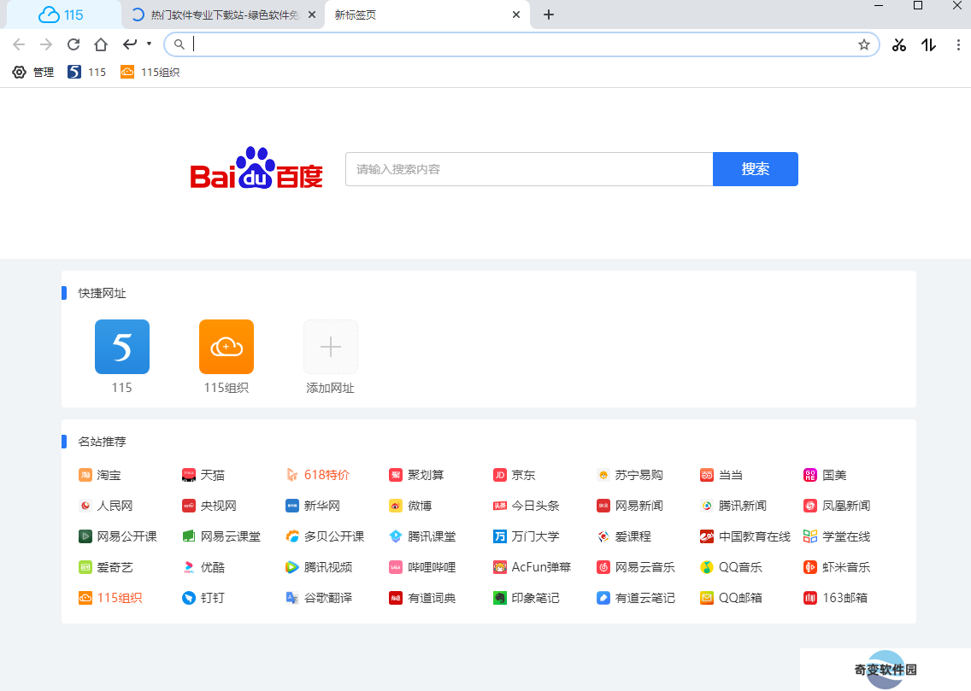Click the blue 搜索 button
This screenshot has width=971, height=691.
[756, 169]
